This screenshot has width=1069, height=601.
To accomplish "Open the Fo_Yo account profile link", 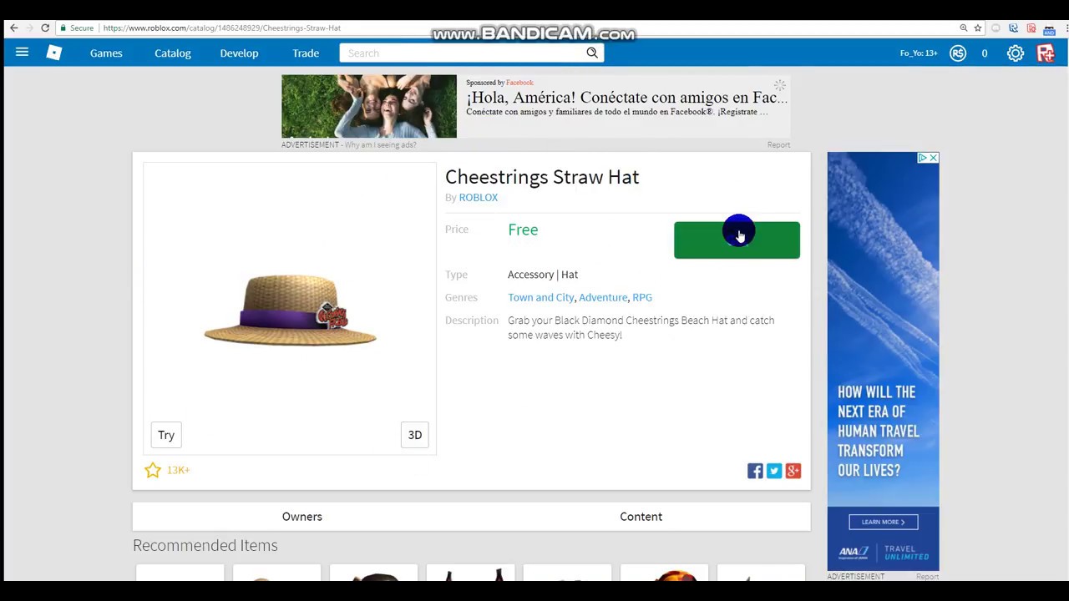I will tap(919, 53).
